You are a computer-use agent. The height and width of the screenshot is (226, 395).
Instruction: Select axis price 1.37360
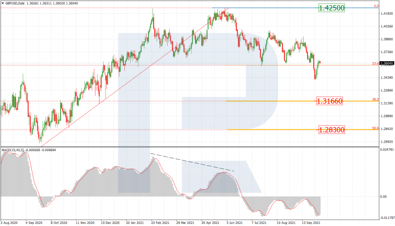click(386, 52)
